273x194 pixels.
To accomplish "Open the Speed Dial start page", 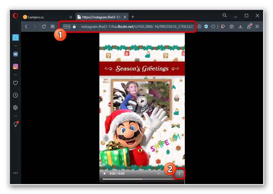I will [52, 27].
